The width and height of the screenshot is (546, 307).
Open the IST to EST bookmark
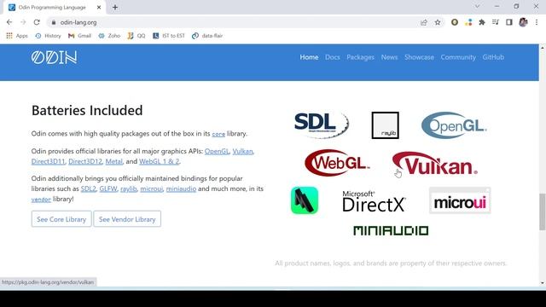[x=169, y=36]
